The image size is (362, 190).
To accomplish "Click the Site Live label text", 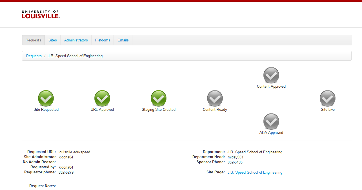I will coord(328,109).
